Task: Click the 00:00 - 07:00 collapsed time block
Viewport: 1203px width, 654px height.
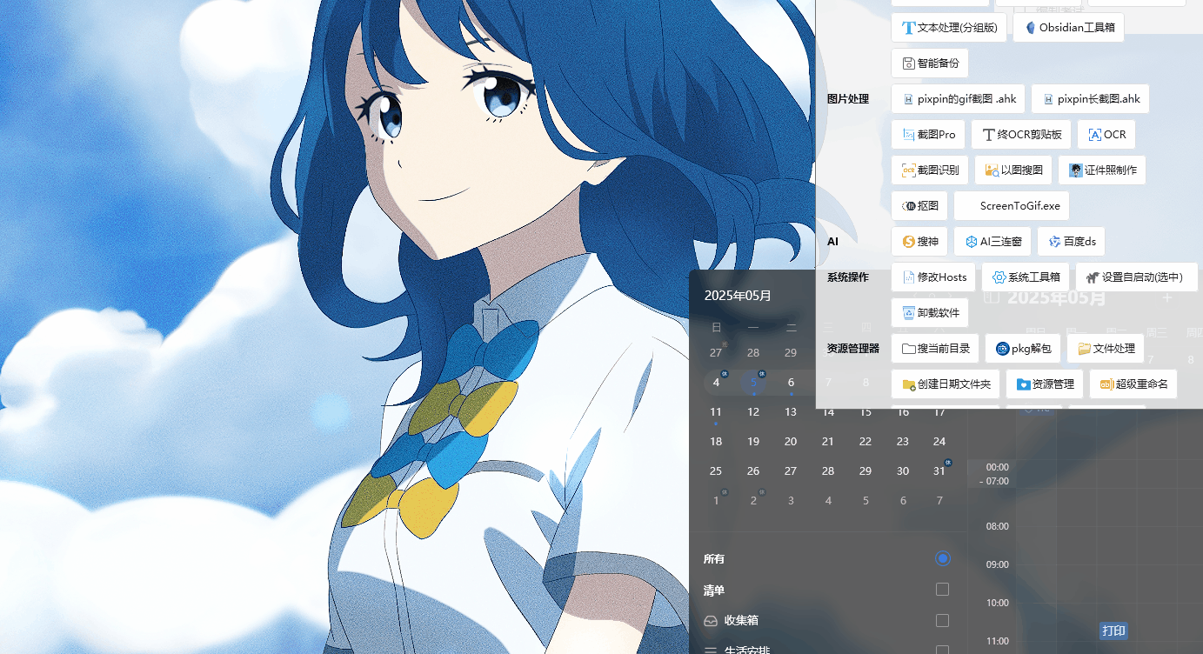Action: (x=992, y=474)
